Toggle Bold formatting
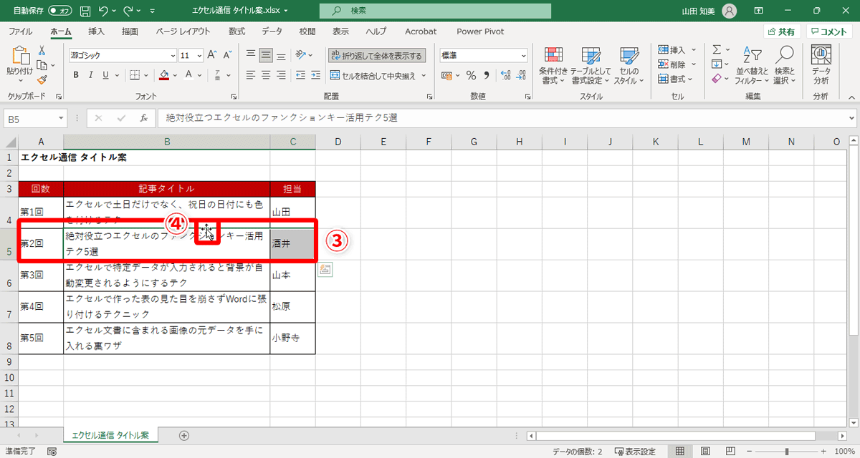The image size is (860, 458). (x=76, y=74)
